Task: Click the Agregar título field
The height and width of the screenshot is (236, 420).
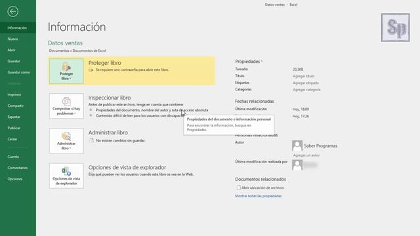Action: pyautogui.click(x=303, y=76)
